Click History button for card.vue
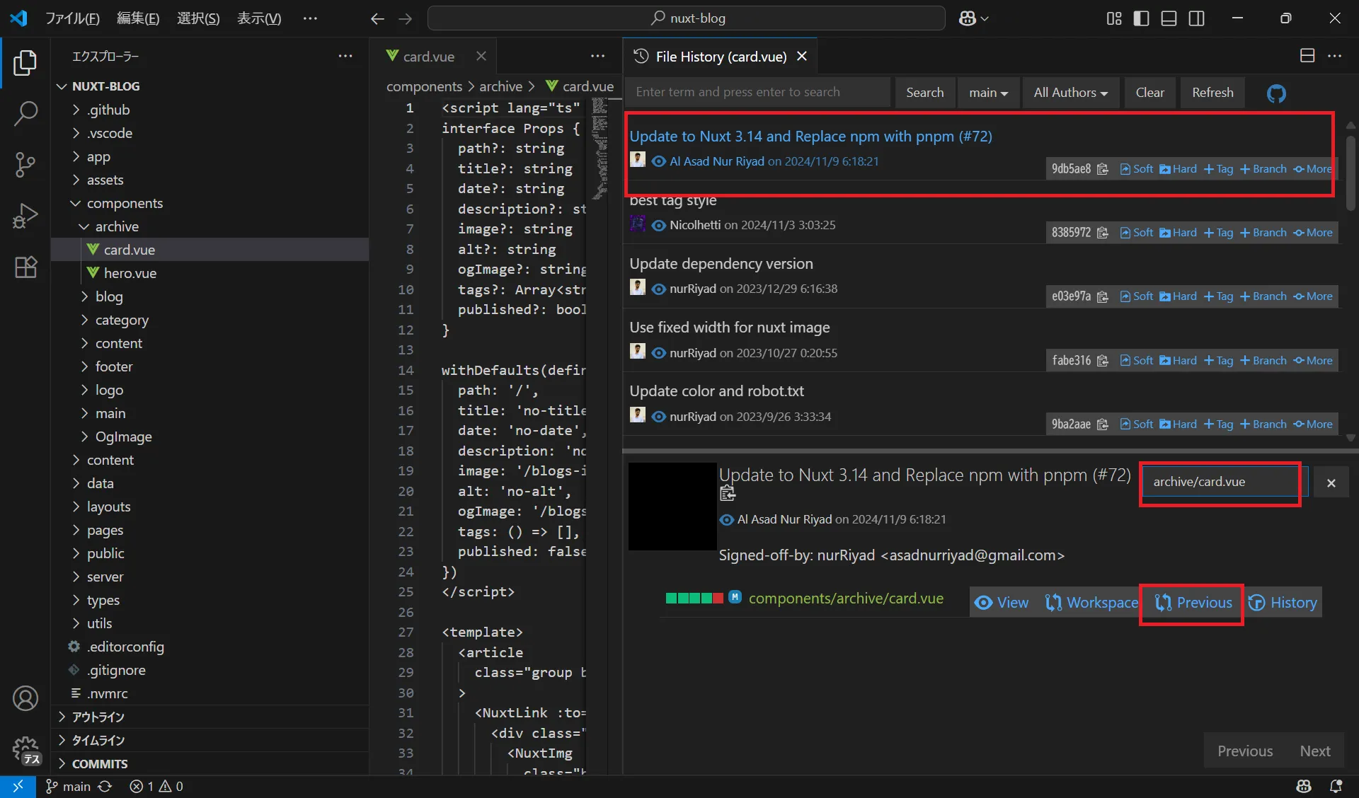 coord(1283,603)
